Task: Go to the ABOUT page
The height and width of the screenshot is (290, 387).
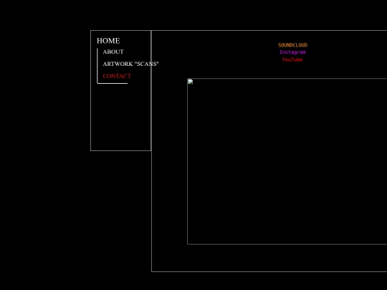Action: coord(113,52)
